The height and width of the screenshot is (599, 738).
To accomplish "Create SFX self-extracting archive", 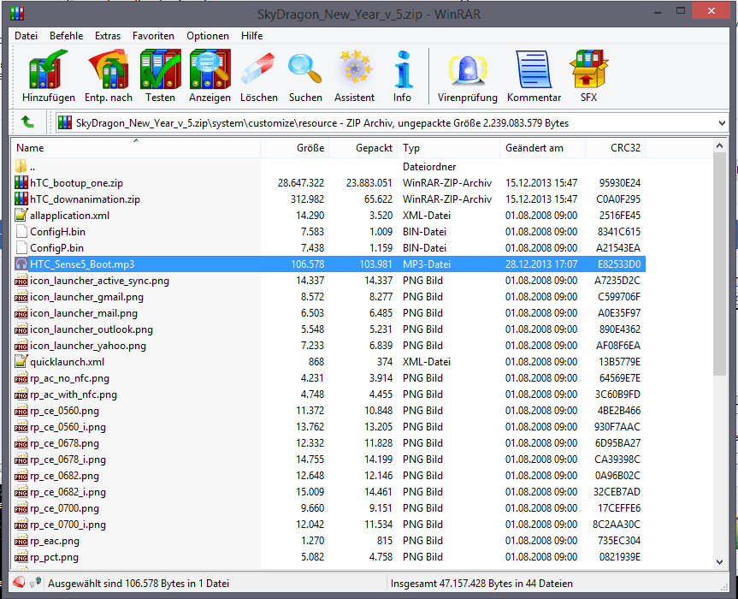I will coord(588,76).
